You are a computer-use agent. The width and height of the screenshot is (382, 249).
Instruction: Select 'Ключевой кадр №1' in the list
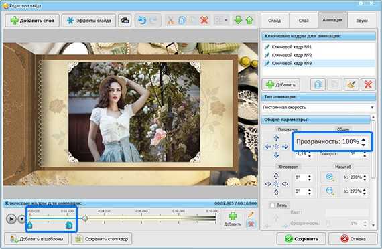point(318,46)
